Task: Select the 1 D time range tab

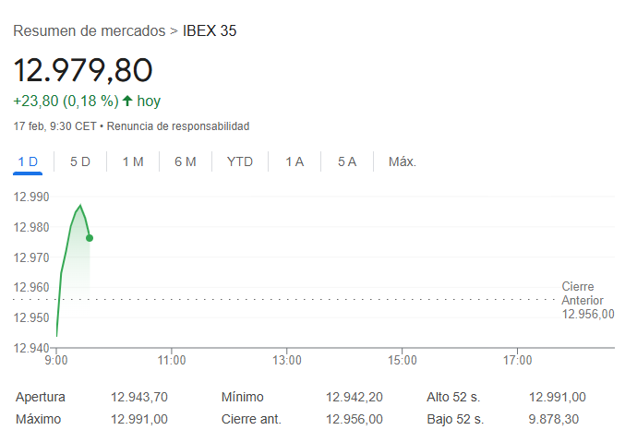Action: click(x=28, y=161)
